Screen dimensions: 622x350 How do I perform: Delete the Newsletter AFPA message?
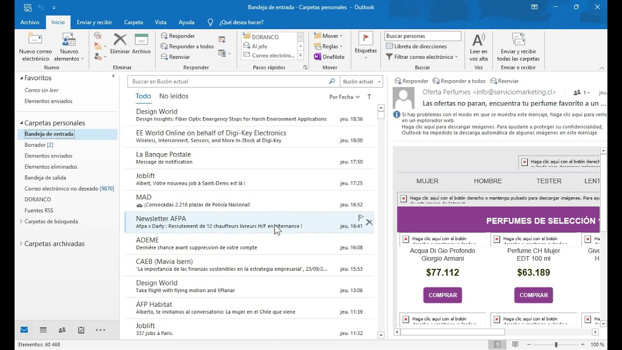369,222
